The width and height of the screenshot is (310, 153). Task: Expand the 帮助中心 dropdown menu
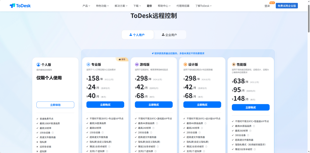coord(164,6)
